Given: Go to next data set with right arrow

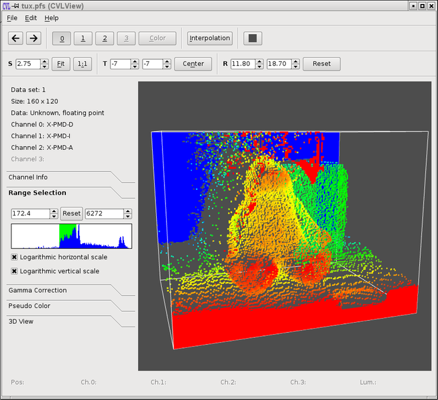Looking at the screenshot, I should 33,38.
